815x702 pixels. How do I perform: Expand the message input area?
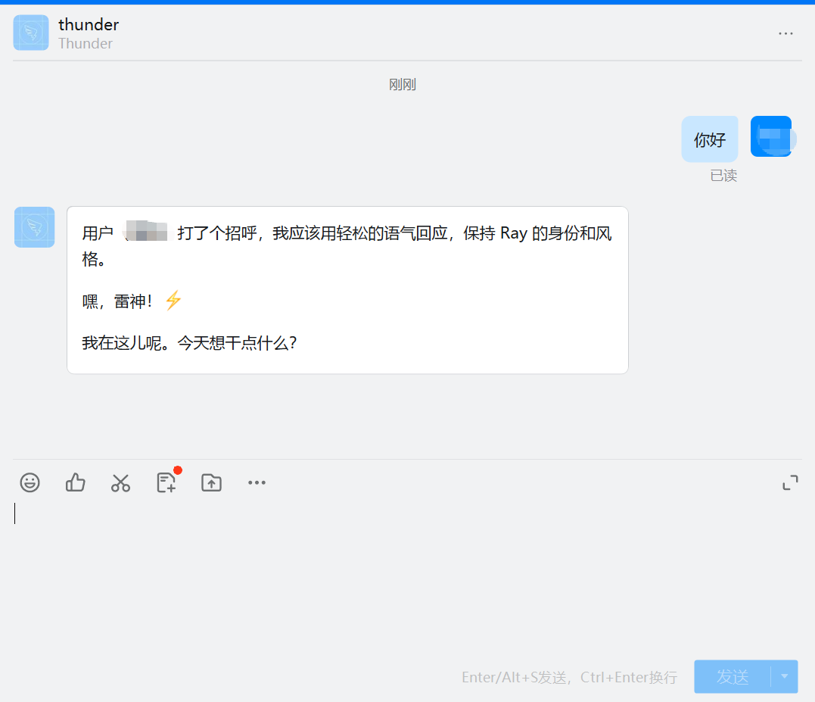(790, 482)
